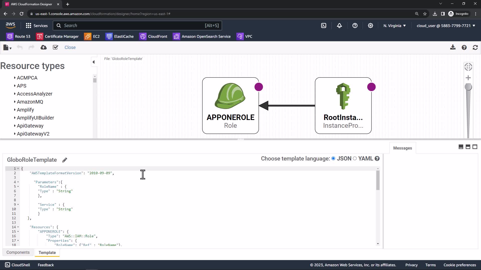Click the Designer download icon
Screen dimensions: 481x270
453,47
